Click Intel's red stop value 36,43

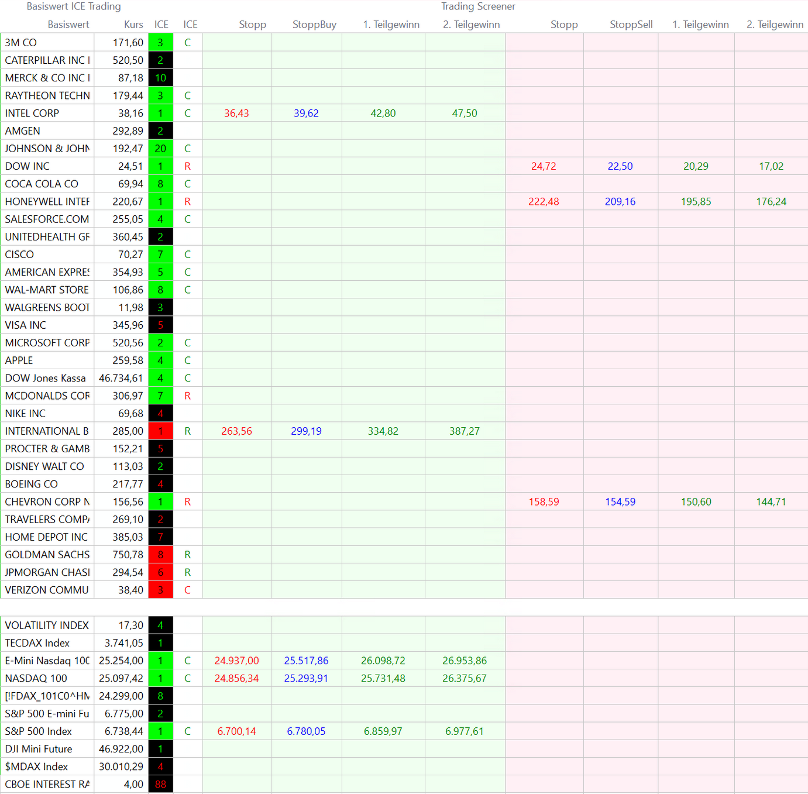[x=236, y=114]
